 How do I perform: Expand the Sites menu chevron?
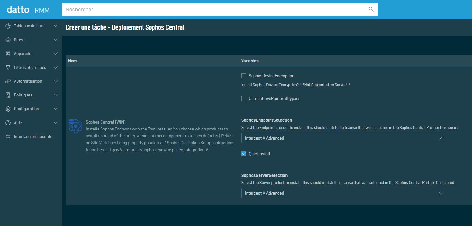[55, 40]
